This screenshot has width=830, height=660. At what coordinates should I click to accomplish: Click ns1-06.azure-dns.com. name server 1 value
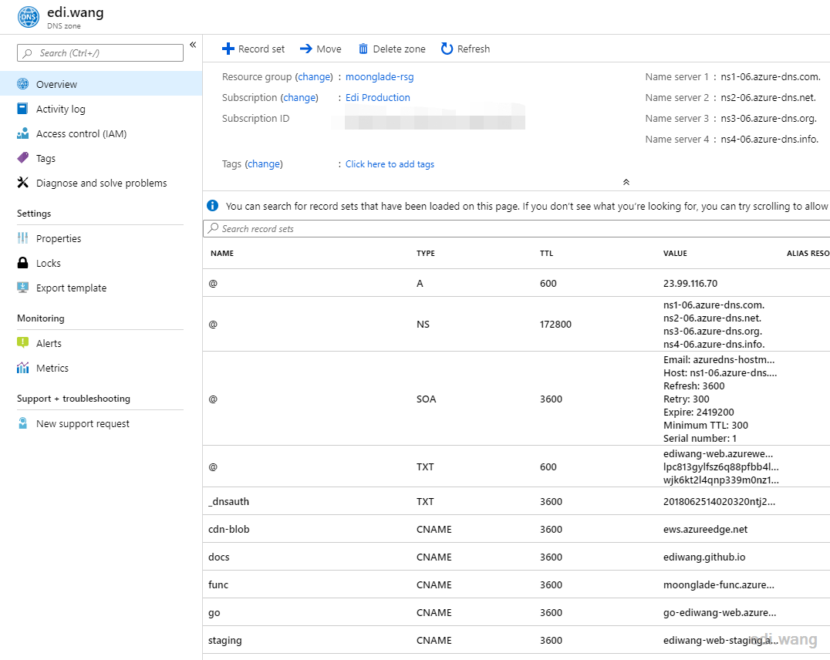(770, 77)
